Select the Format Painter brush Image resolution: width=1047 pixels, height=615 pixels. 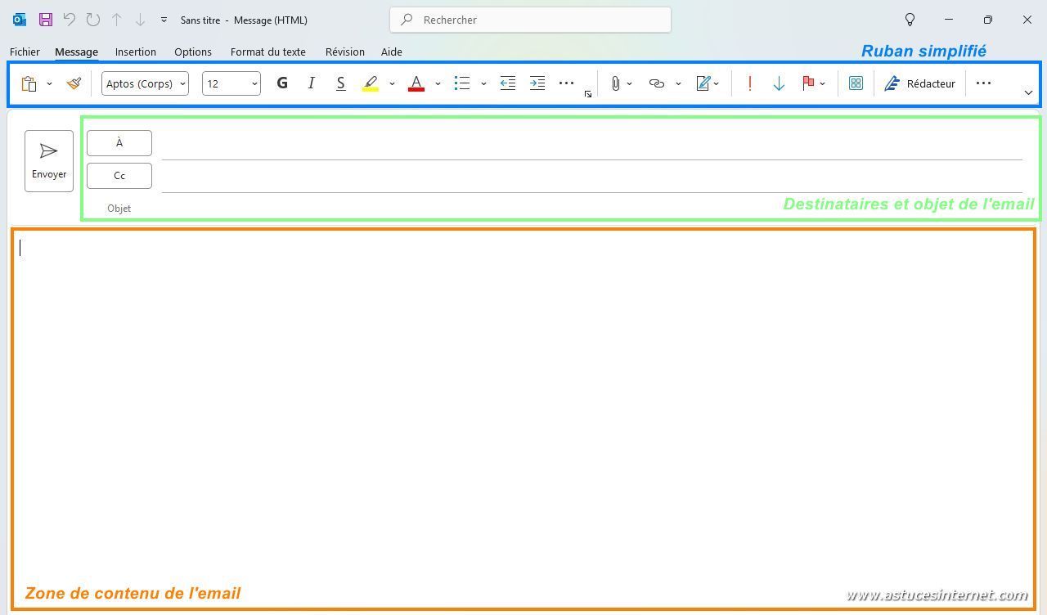tap(74, 83)
